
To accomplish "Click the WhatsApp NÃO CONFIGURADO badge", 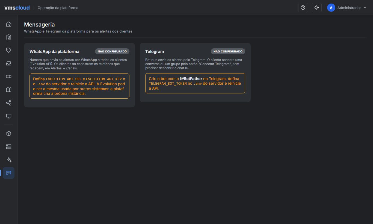I will click(x=112, y=51).
